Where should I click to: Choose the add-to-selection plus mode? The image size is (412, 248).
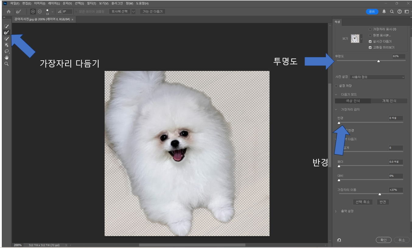33,12
